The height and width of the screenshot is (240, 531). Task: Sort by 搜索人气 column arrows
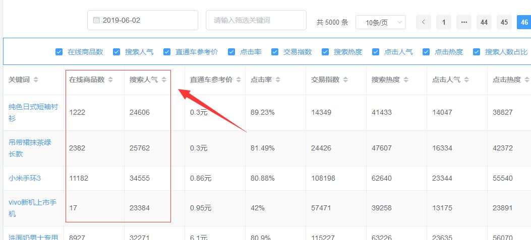point(164,80)
